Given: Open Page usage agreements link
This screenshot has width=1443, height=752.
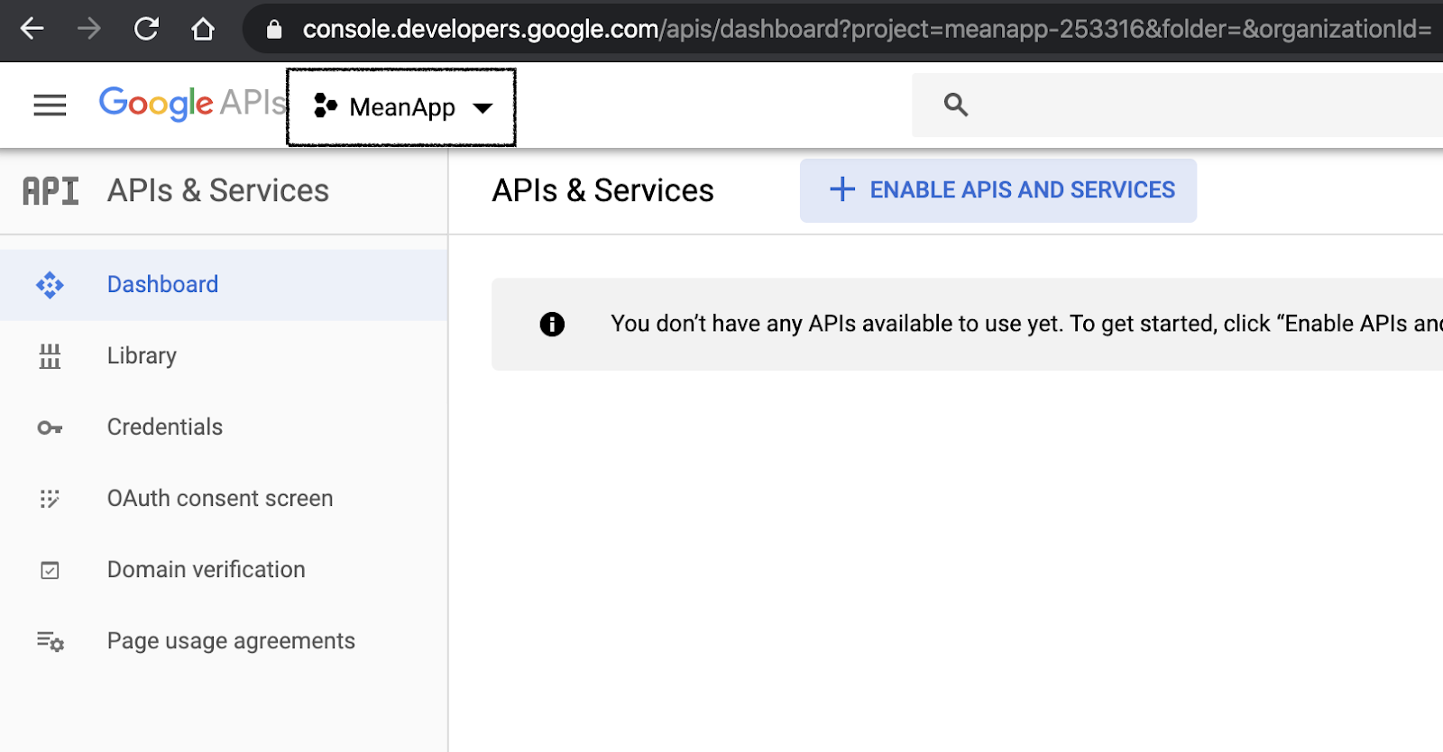Looking at the screenshot, I should [x=231, y=641].
